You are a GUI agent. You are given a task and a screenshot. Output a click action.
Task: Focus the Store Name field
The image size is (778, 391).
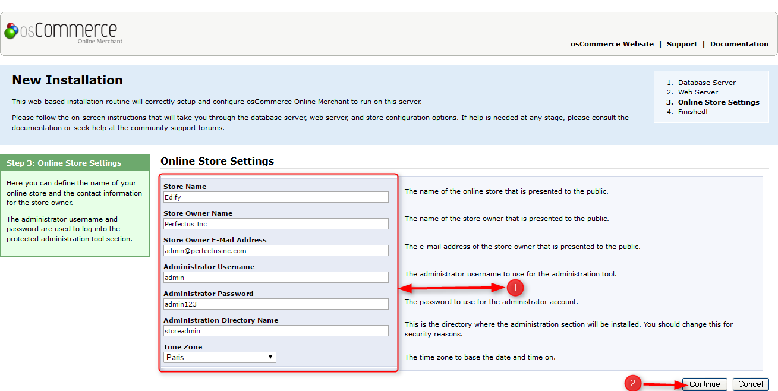click(x=276, y=197)
